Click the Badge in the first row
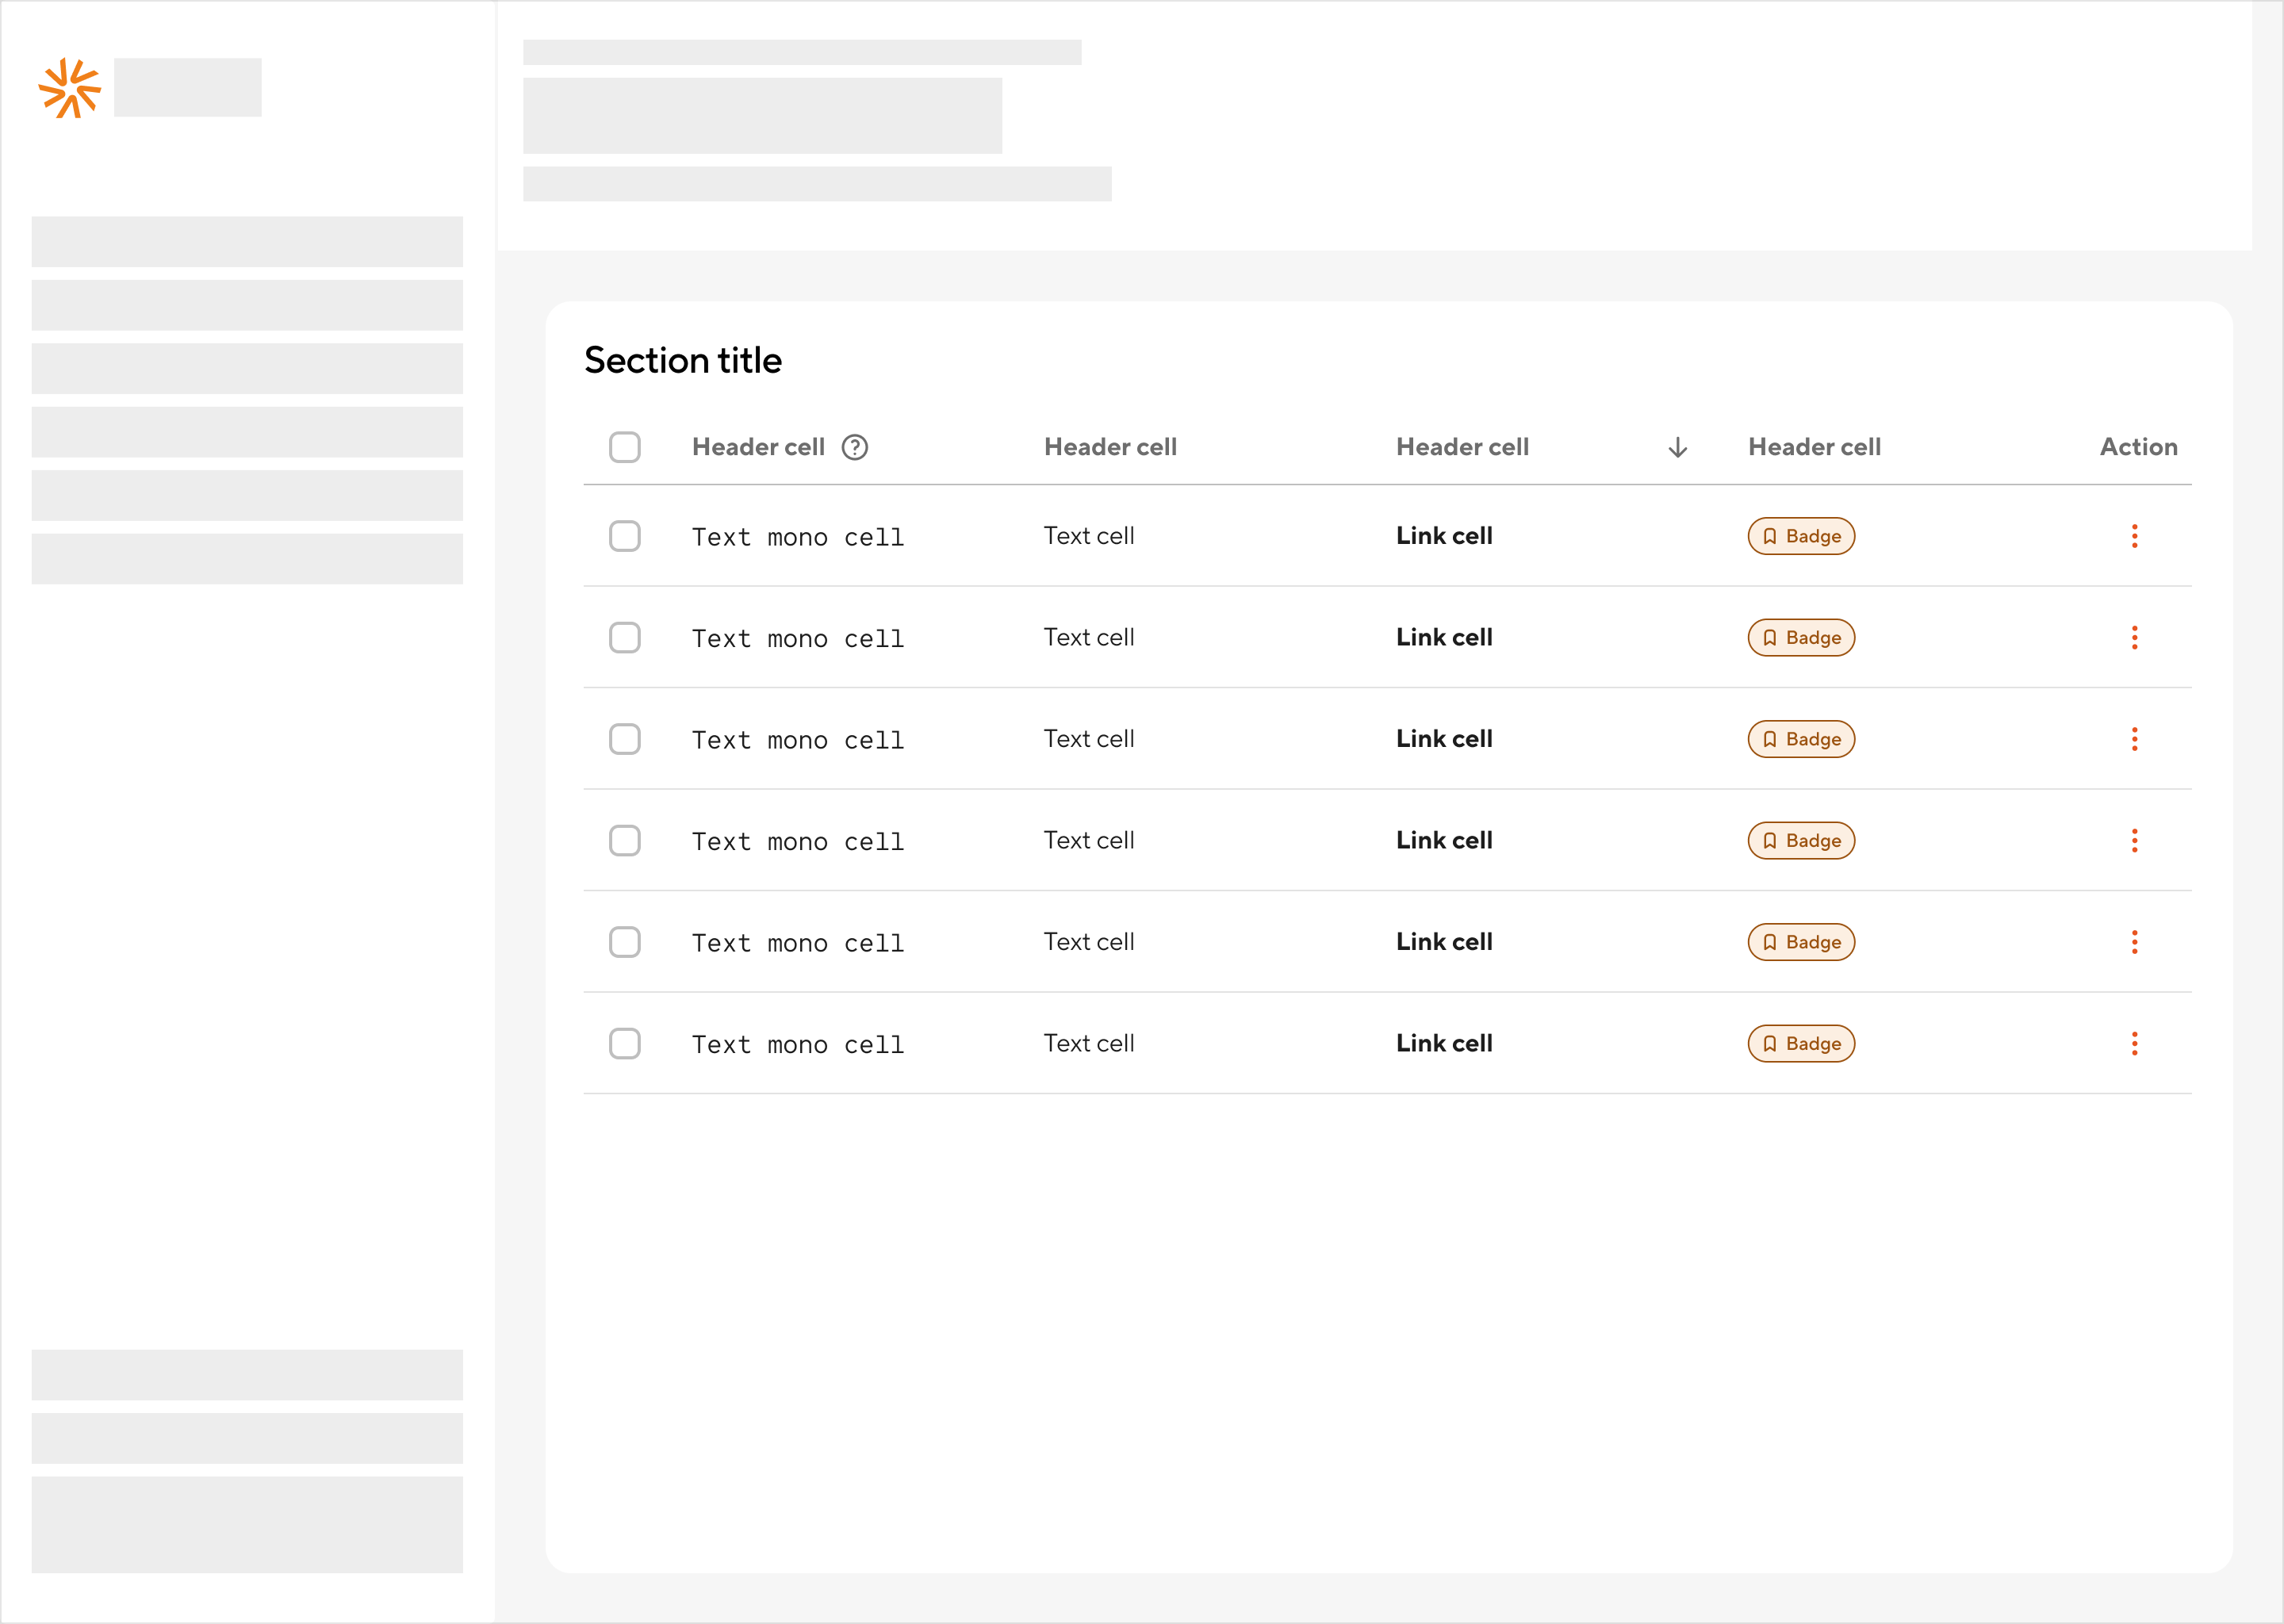 point(1801,536)
